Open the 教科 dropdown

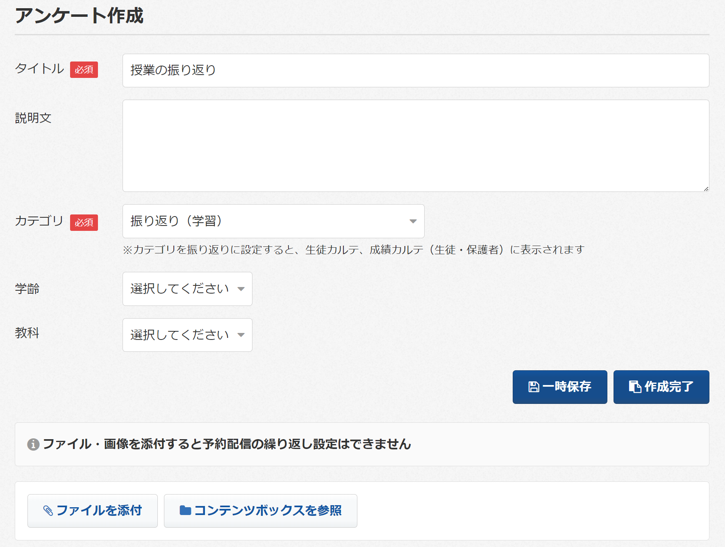point(187,335)
